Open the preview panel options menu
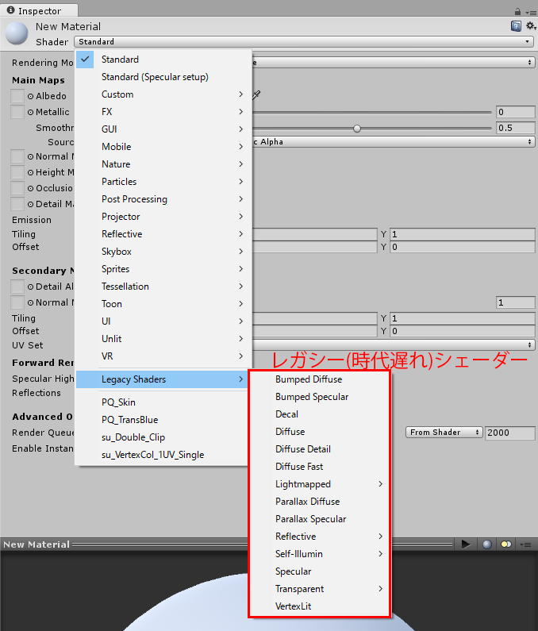Viewport: 538px width, 631px height. (x=525, y=544)
